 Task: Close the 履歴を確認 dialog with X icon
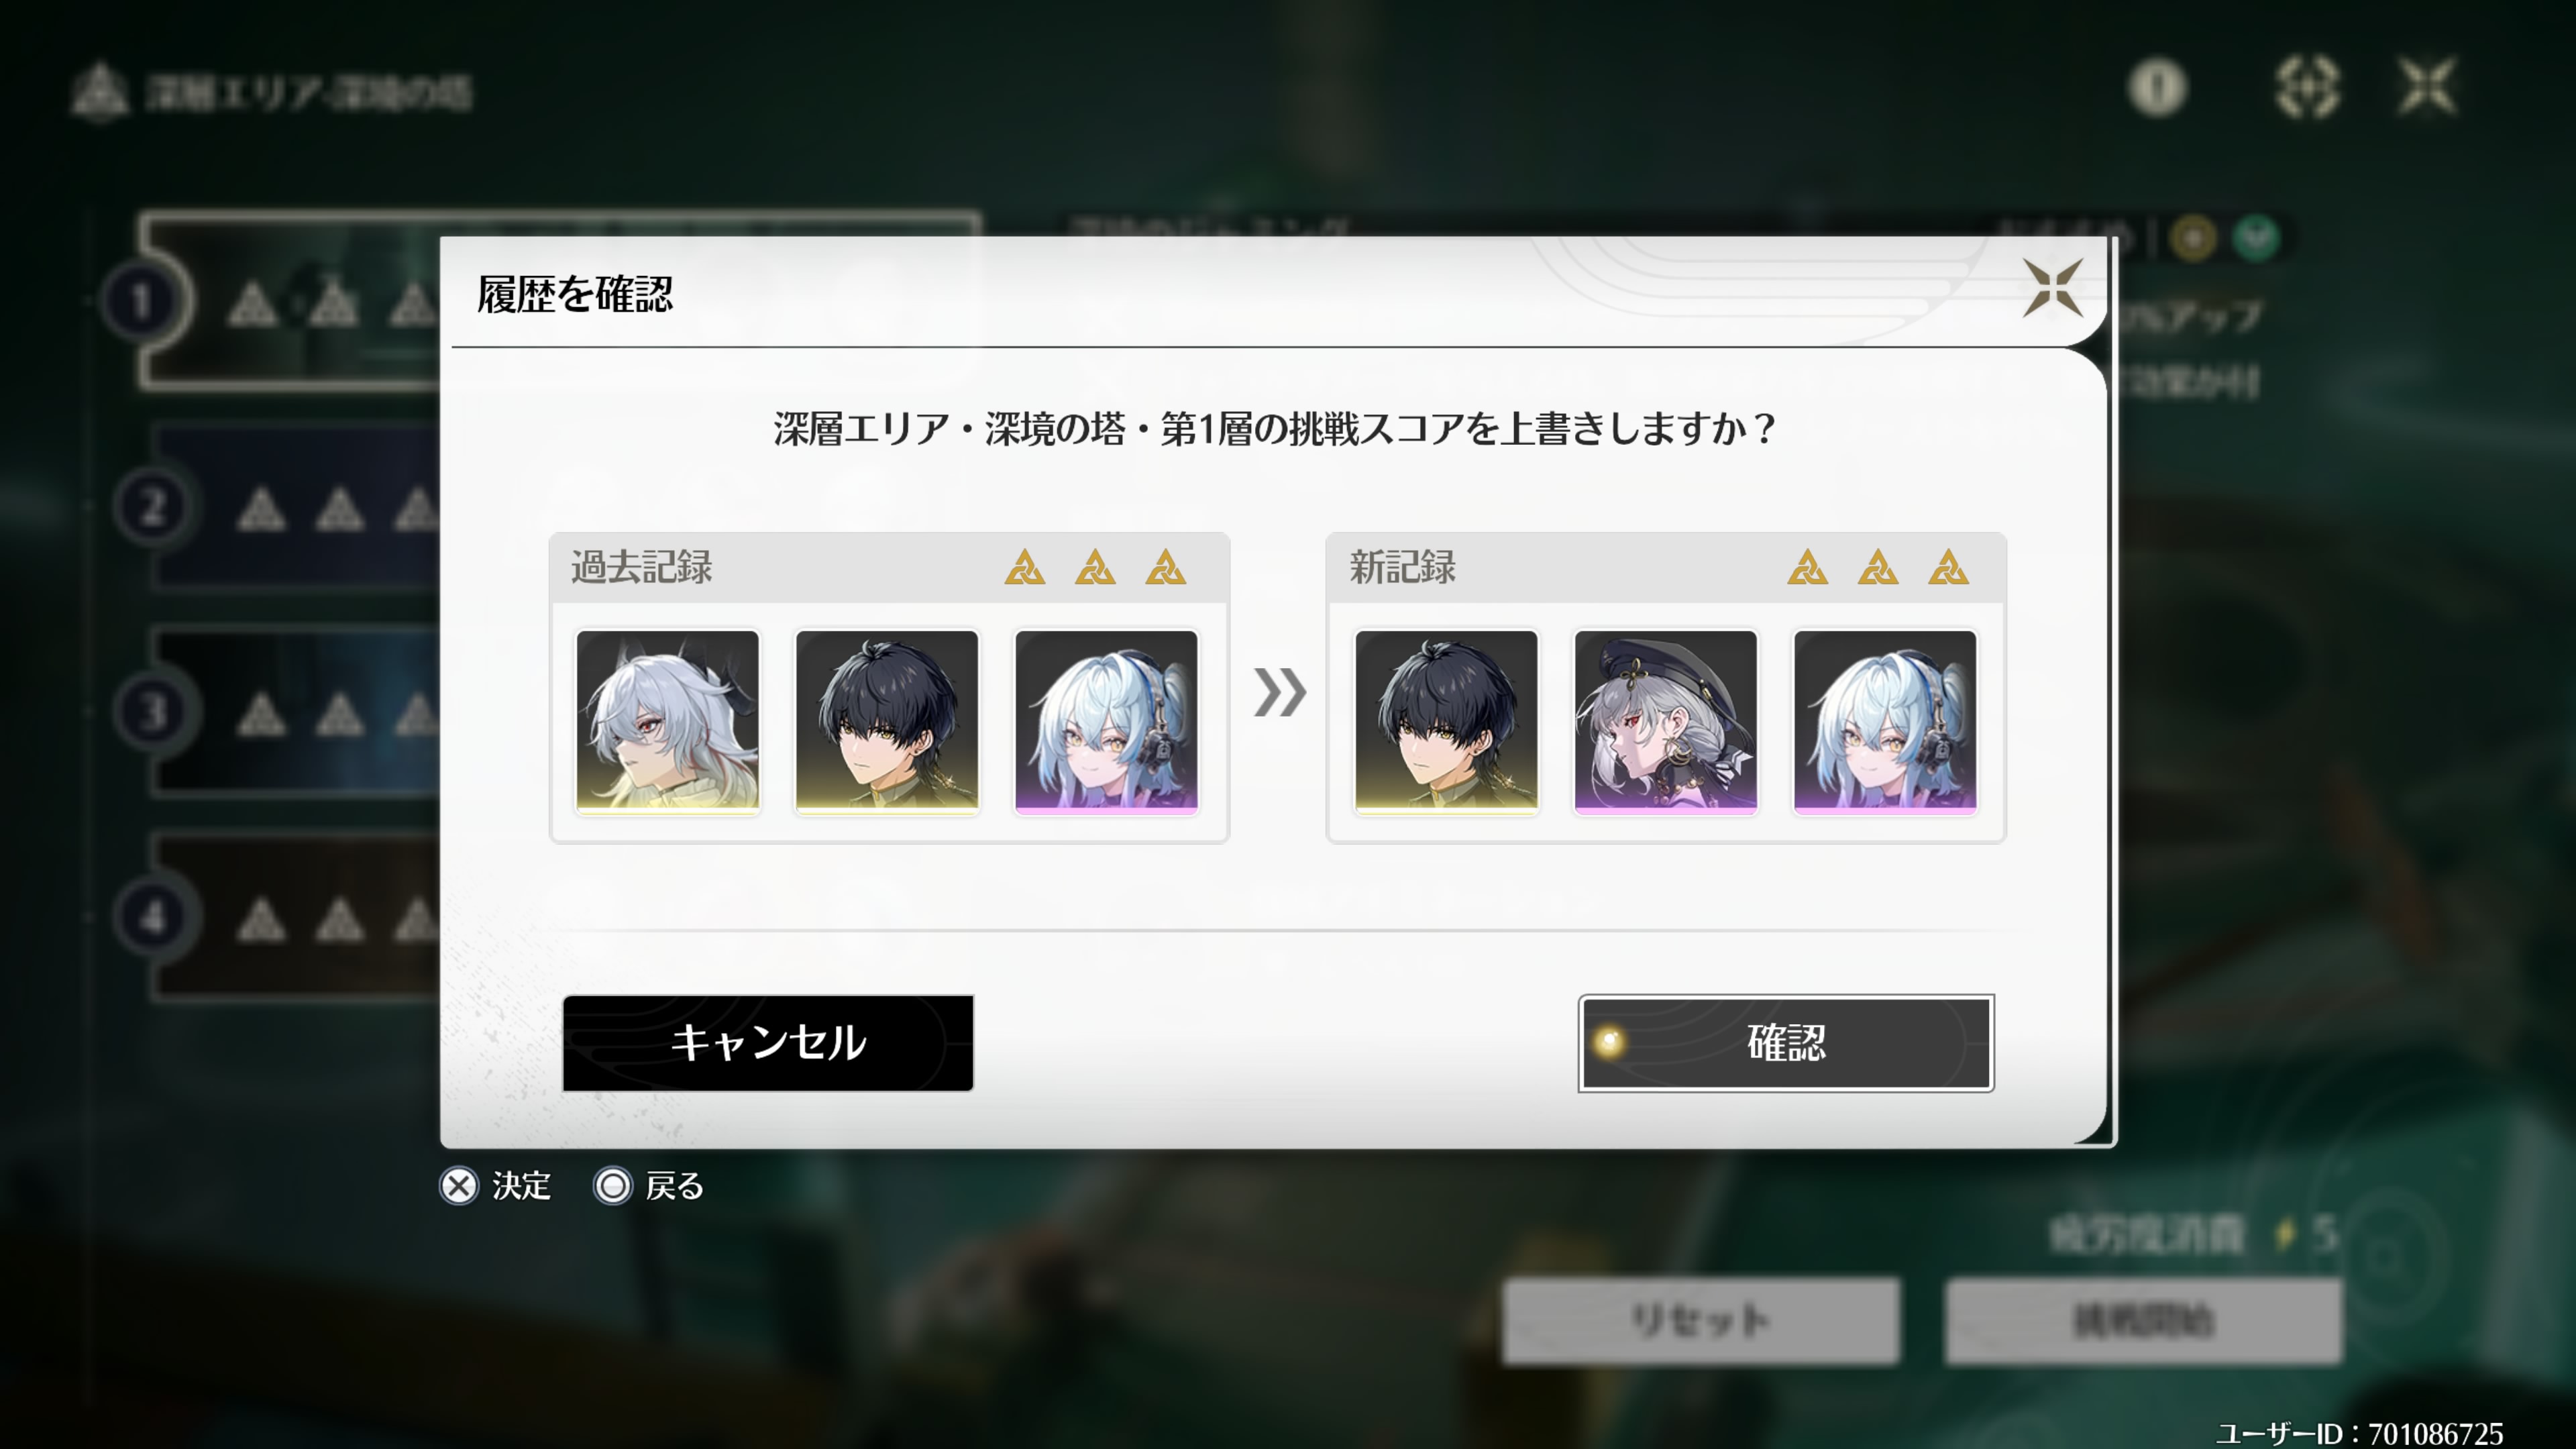2052,288
